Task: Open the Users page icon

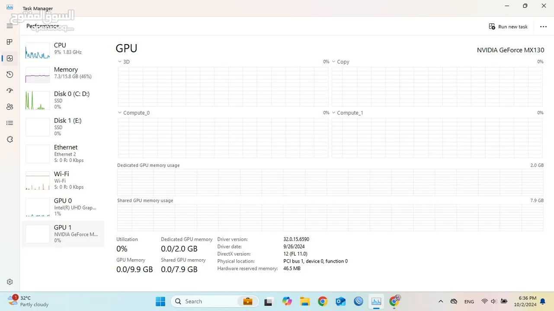Action: [10, 107]
